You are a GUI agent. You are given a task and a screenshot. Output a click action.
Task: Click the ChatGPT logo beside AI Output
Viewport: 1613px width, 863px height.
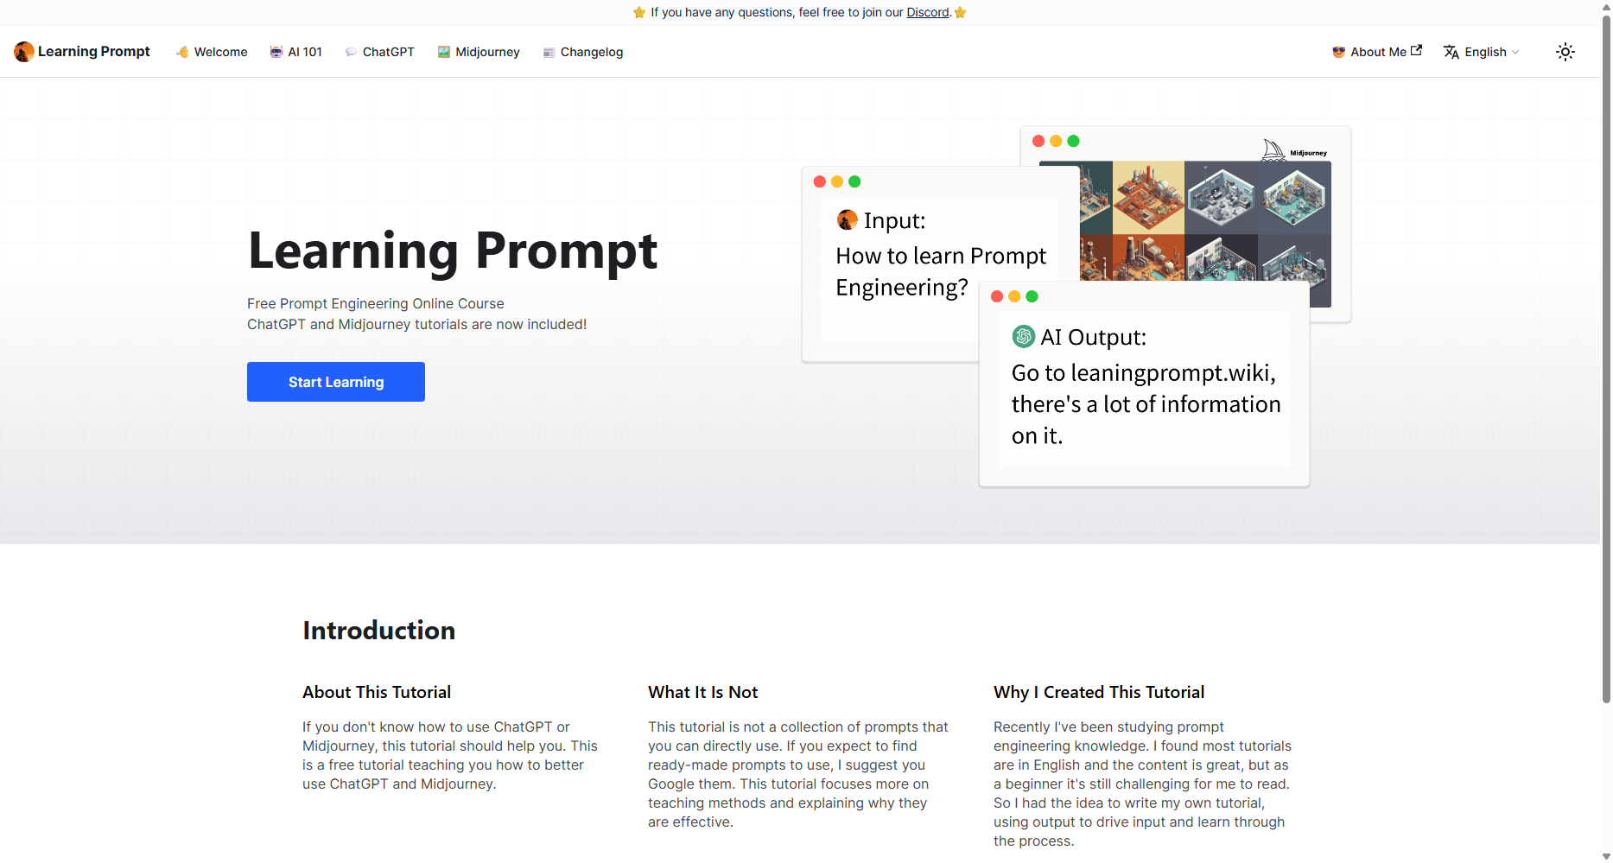tap(1024, 336)
